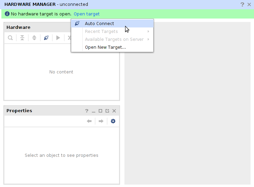
Task: Select Auto Connect from the menu
Action: point(99,24)
